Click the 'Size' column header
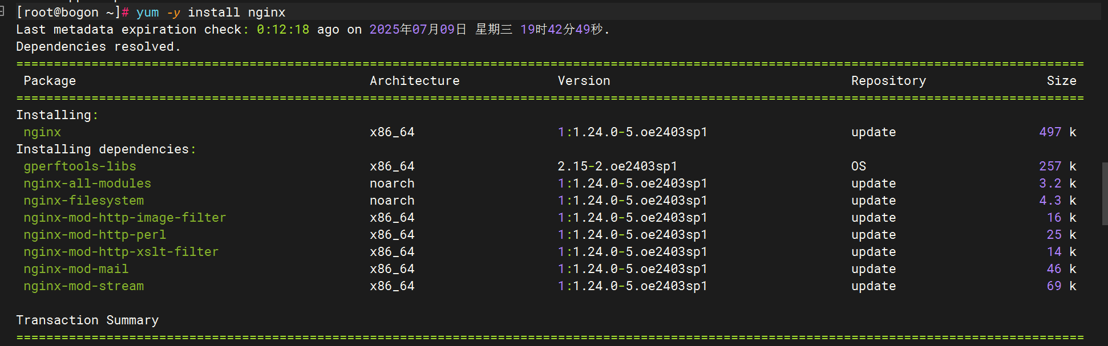Screen dimensions: 1108x346 1062,81
